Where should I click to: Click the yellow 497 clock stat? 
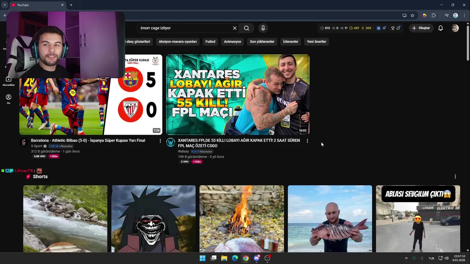(354, 28)
